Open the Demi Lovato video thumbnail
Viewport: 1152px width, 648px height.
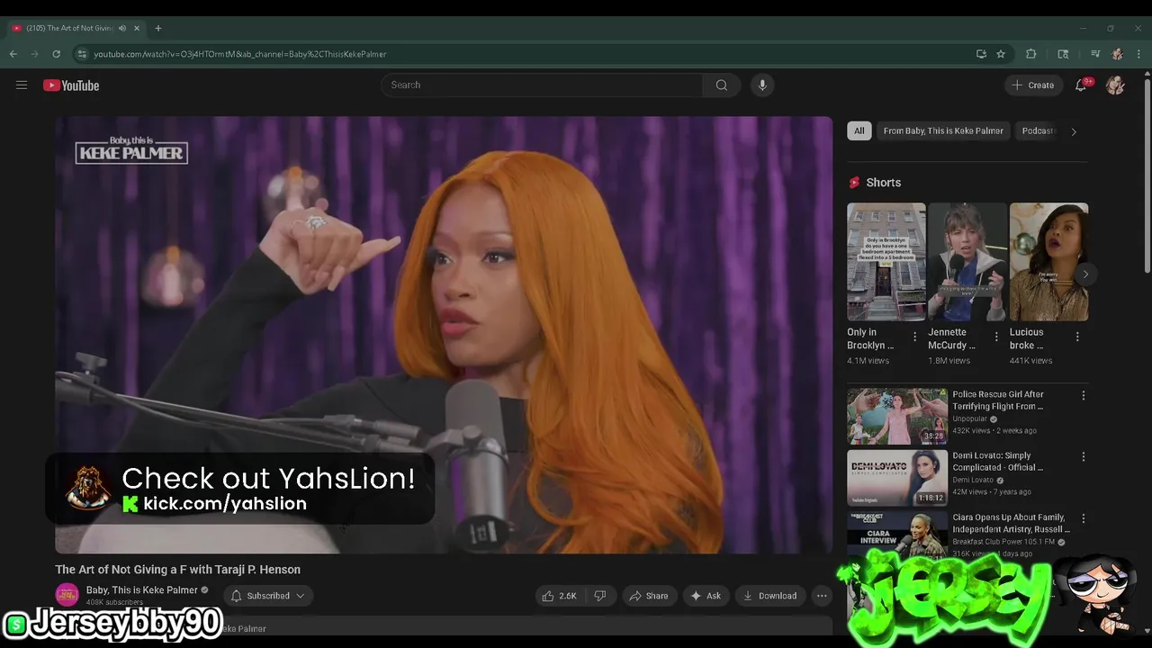[x=896, y=478]
